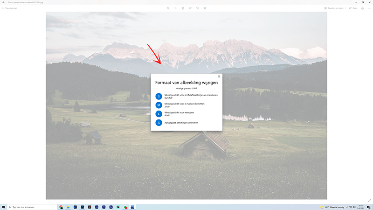Click the network icon in system tray

click(x=351, y=207)
